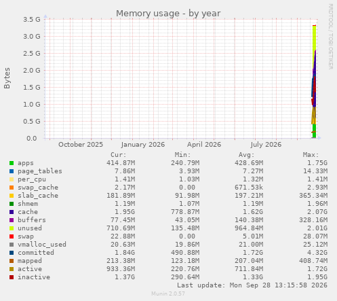
Task: Click the 'vmalloc_used' legend label
Action: (42, 245)
